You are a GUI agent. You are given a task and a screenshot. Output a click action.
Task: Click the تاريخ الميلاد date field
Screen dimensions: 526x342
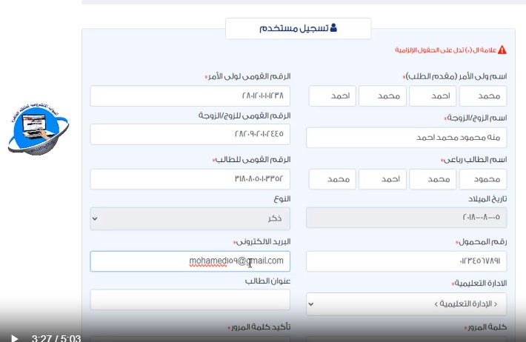[406, 218]
